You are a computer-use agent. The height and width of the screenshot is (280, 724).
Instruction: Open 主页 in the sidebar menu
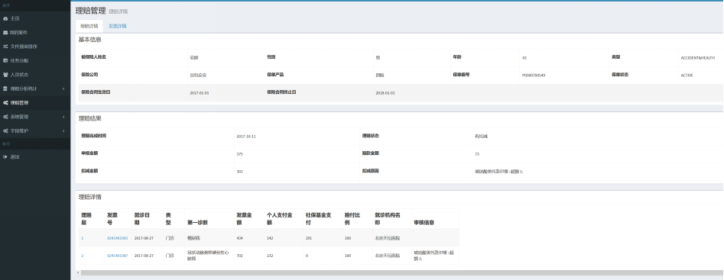pyautogui.click(x=35, y=18)
